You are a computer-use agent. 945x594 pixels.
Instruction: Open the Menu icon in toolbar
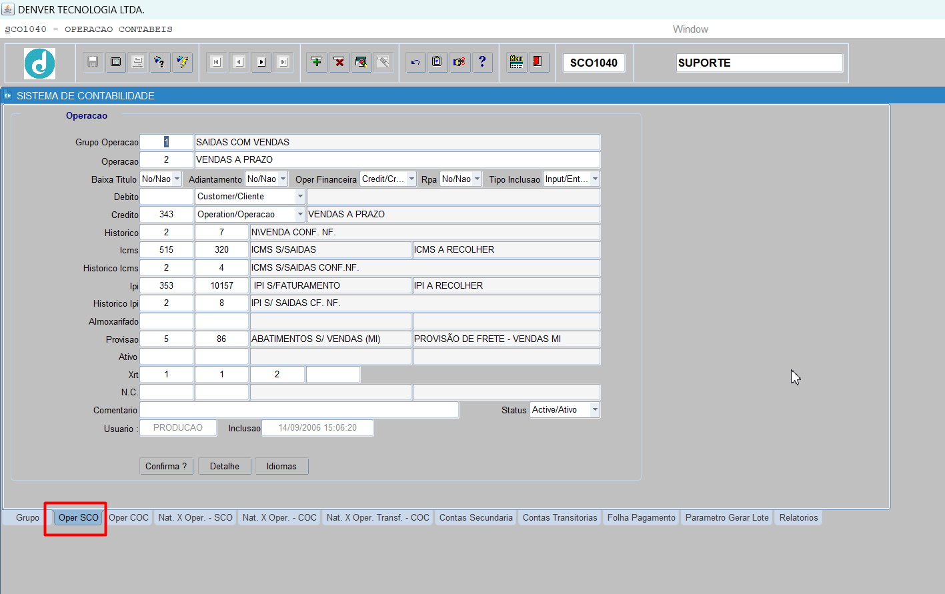tap(516, 62)
